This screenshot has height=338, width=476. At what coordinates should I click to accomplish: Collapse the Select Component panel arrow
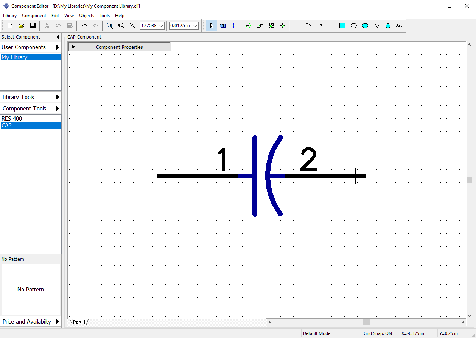click(58, 37)
